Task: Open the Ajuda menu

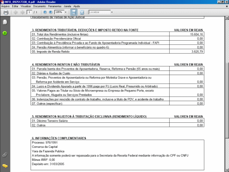Action: click(77, 6)
